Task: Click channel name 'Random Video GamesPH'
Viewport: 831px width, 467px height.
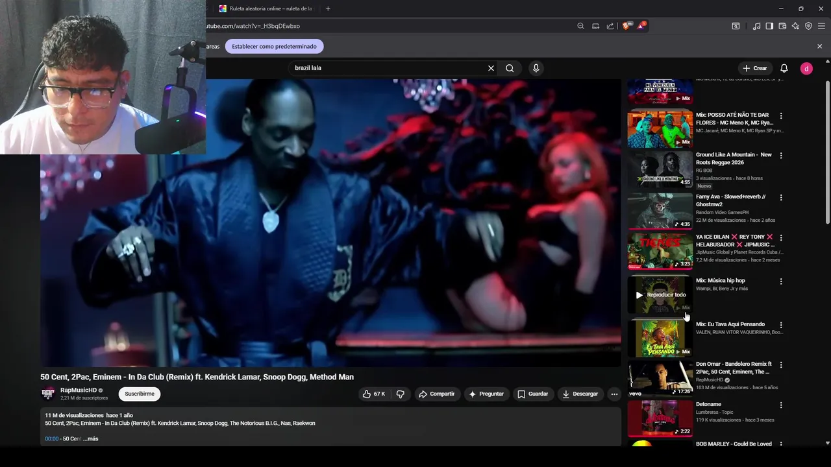Action: [722, 212]
